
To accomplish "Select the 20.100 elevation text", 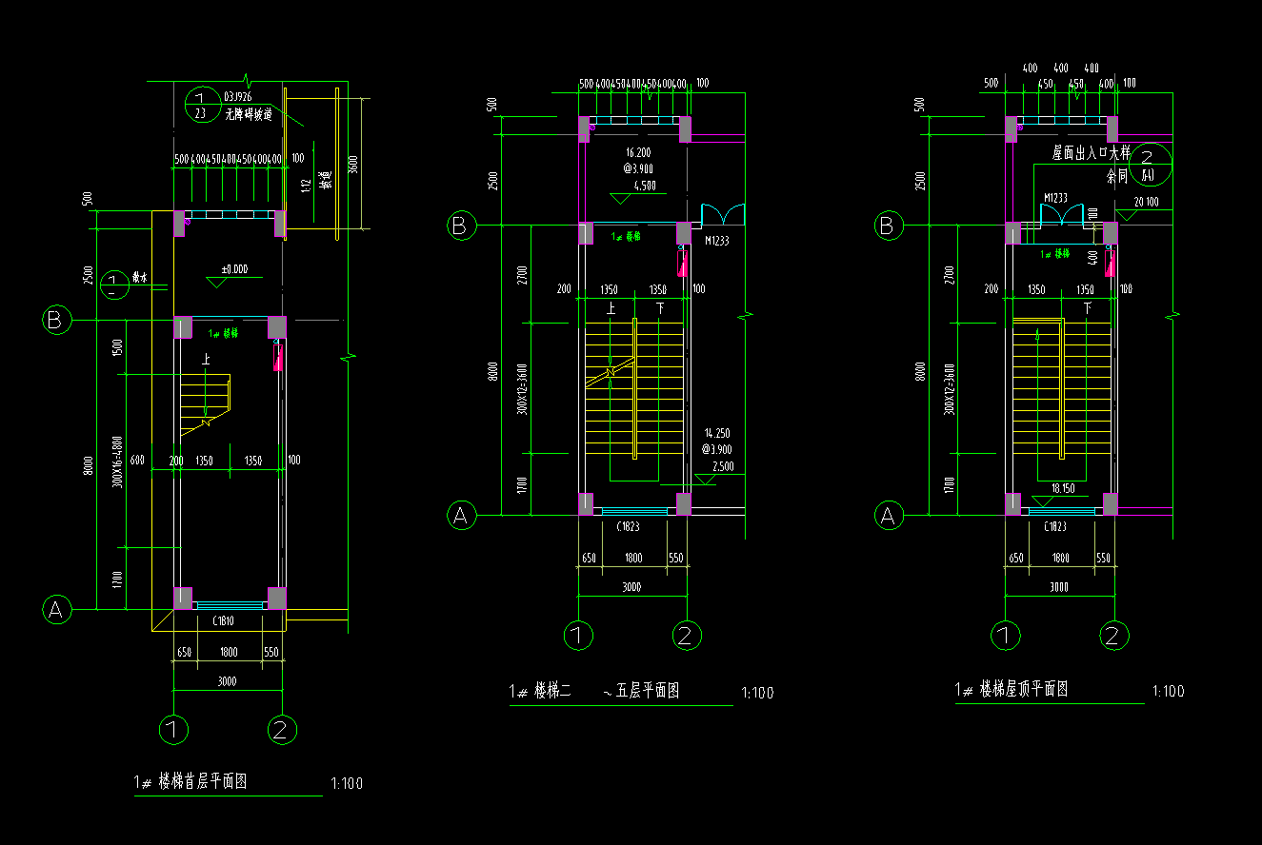I will pos(1146,202).
